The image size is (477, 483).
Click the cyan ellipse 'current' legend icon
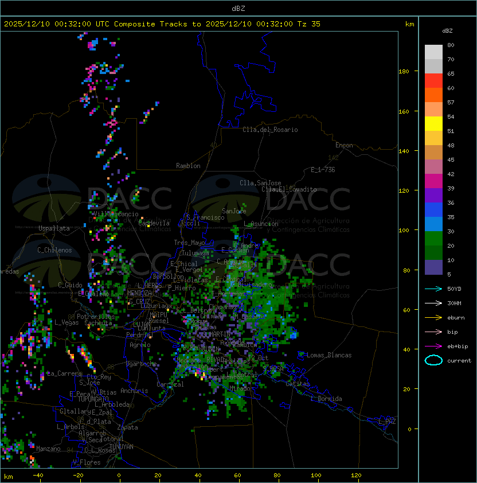tap(433, 360)
